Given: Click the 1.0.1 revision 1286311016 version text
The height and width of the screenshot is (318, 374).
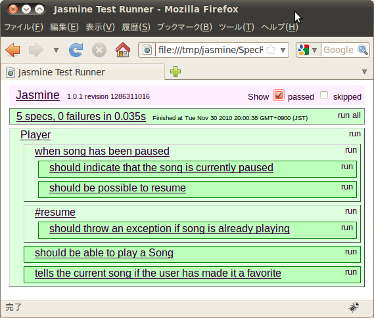Looking at the screenshot, I should click(x=108, y=96).
